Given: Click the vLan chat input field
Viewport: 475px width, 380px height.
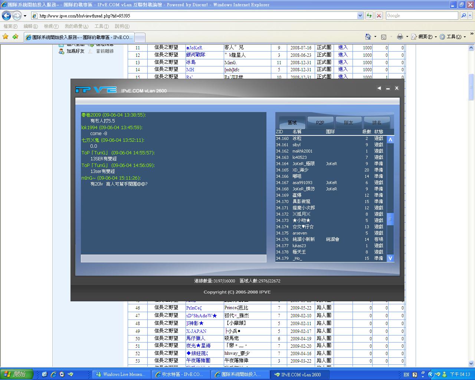Looking at the screenshot, I should pos(173,258).
